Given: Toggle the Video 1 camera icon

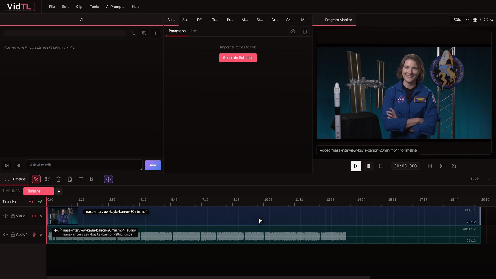Looking at the screenshot, I should pos(34,216).
